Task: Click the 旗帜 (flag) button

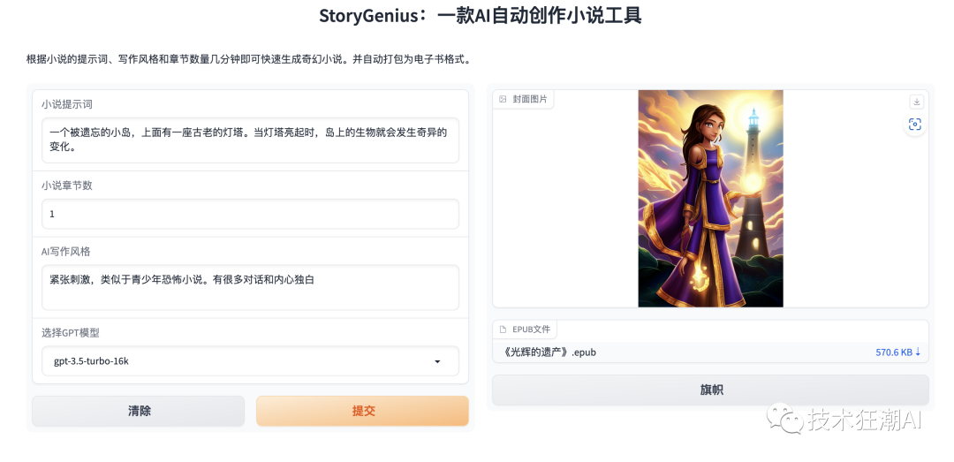Action: 710,390
